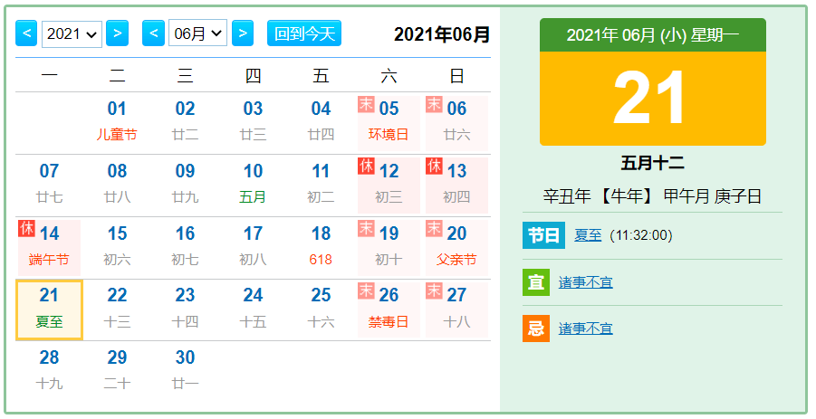Click the 日 Sunday column header

point(456,76)
